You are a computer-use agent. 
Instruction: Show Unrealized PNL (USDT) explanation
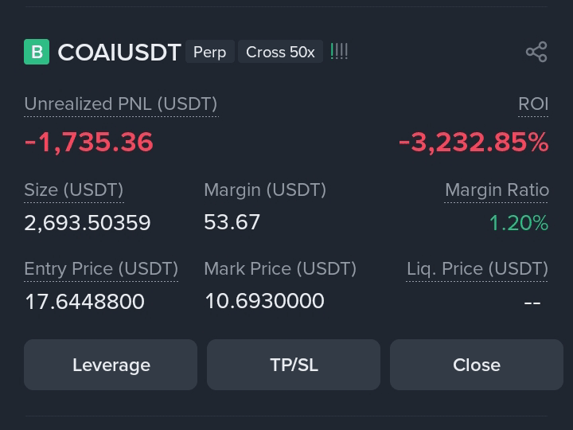pos(121,104)
